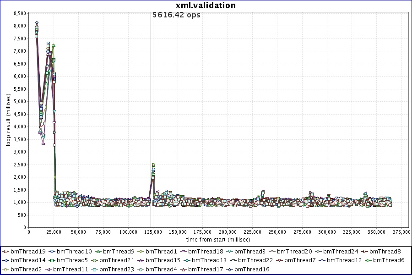
Task: Click the bmThread9 triangle legend marker
Action: pyautogui.click(x=98, y=252)
